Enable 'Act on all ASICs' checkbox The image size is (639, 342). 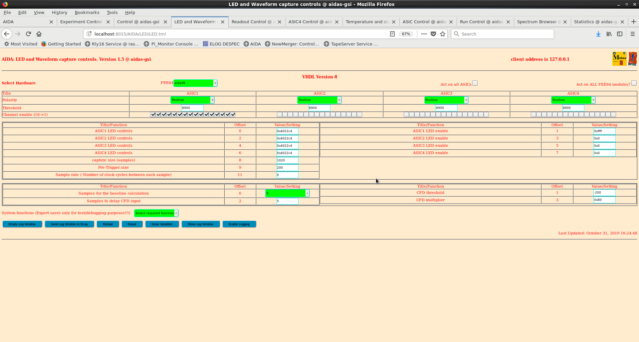click(x=475, y=83)
